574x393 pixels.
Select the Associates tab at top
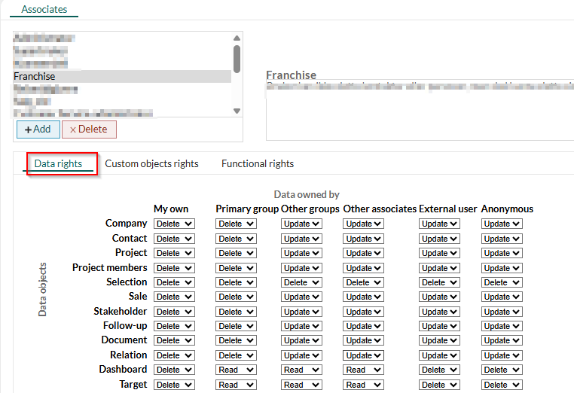44,10
